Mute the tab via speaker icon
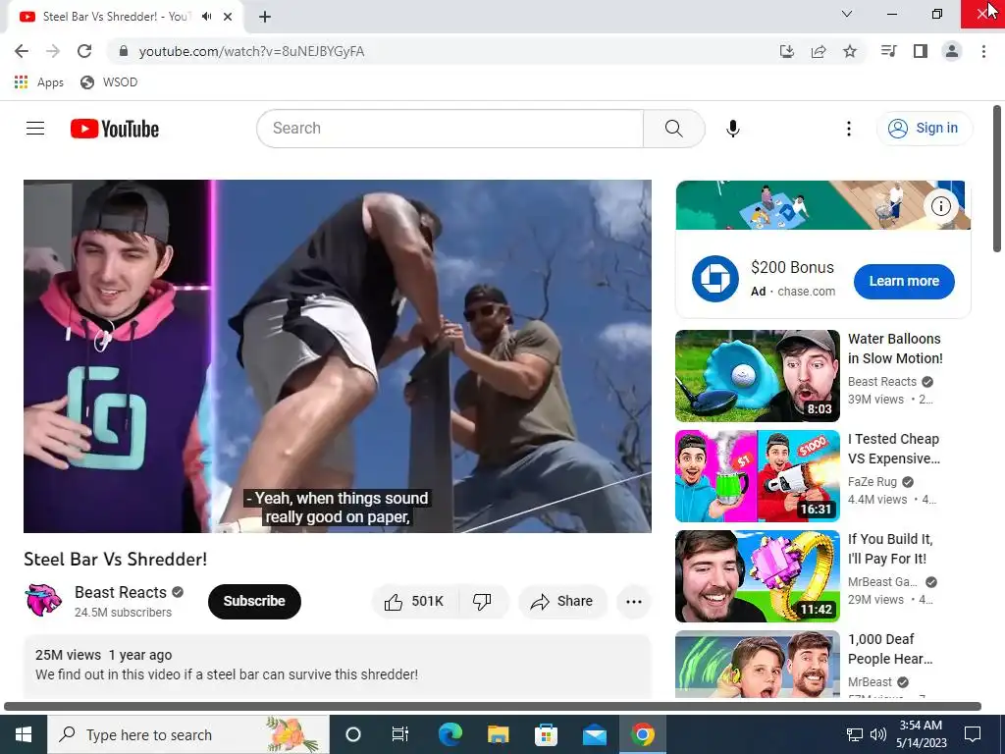This screenshot has height=754, width=1005. [206, 17]
